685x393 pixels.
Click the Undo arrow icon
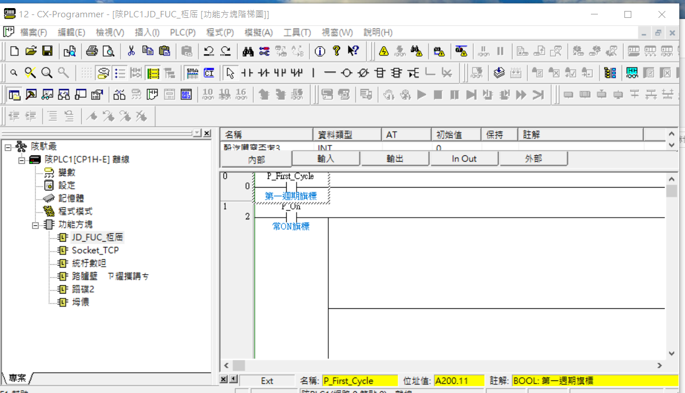(209, 51)
